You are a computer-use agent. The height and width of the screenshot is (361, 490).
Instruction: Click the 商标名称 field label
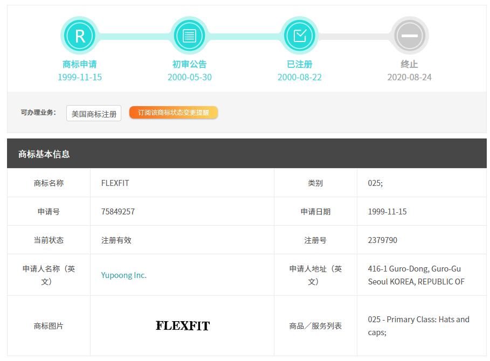tap(49, 183)
